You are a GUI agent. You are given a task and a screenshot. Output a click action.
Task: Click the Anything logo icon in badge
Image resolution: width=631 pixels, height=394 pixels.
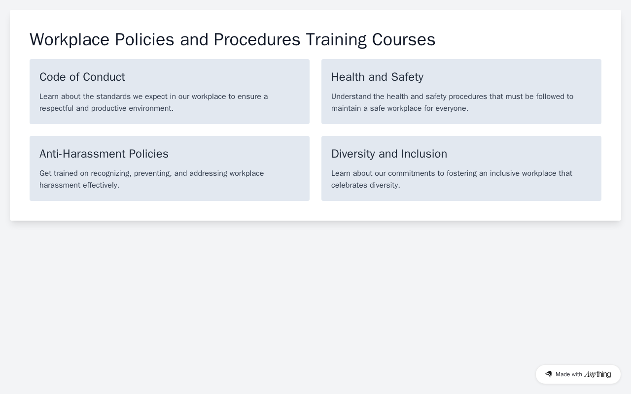click(548, 374)
